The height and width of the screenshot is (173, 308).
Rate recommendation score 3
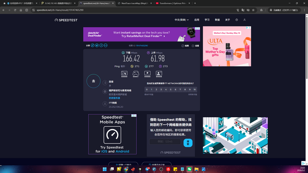[161, 90]
